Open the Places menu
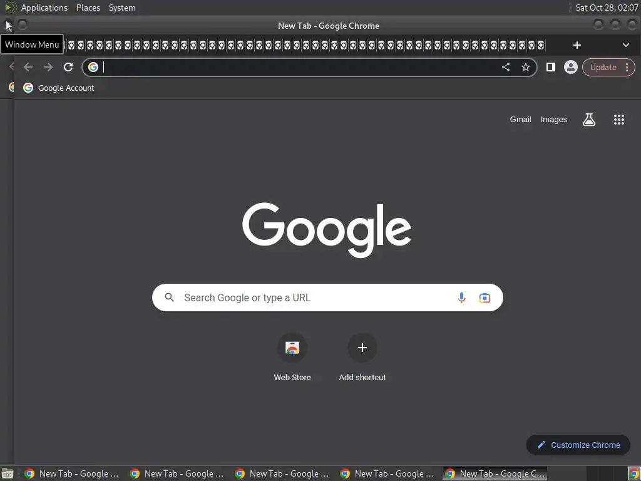641x481 pixels. click(x=88, y=8)
